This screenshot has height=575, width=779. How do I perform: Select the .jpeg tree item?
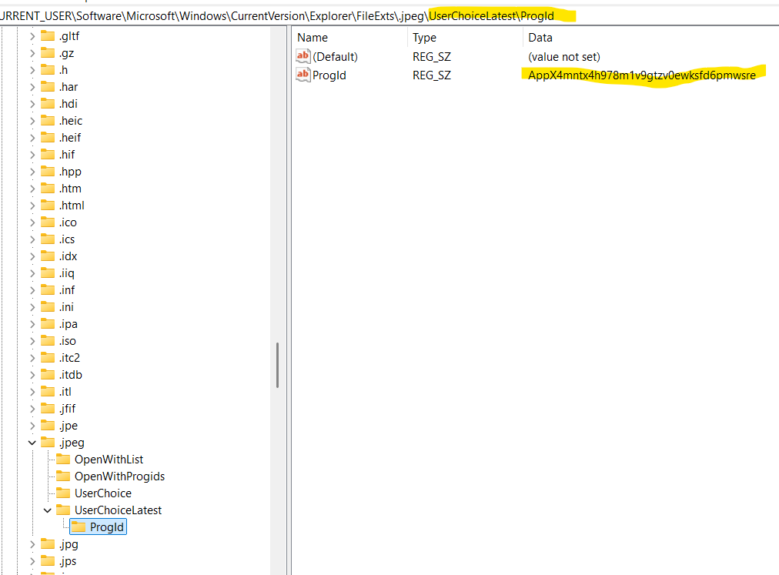tap(72, 443)
